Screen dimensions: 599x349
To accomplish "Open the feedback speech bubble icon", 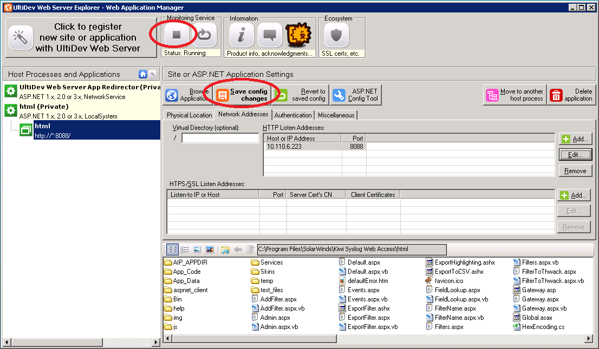I will pos(270,35).
